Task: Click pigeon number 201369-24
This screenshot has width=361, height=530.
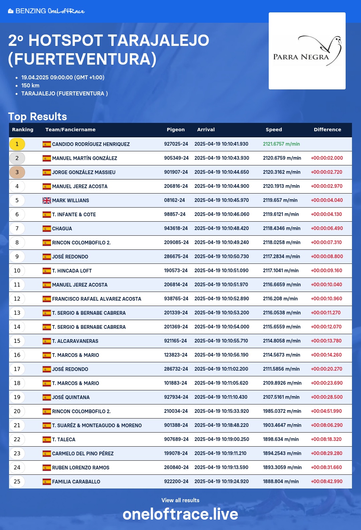Action: pyautogui.click(x=176, y=327)
